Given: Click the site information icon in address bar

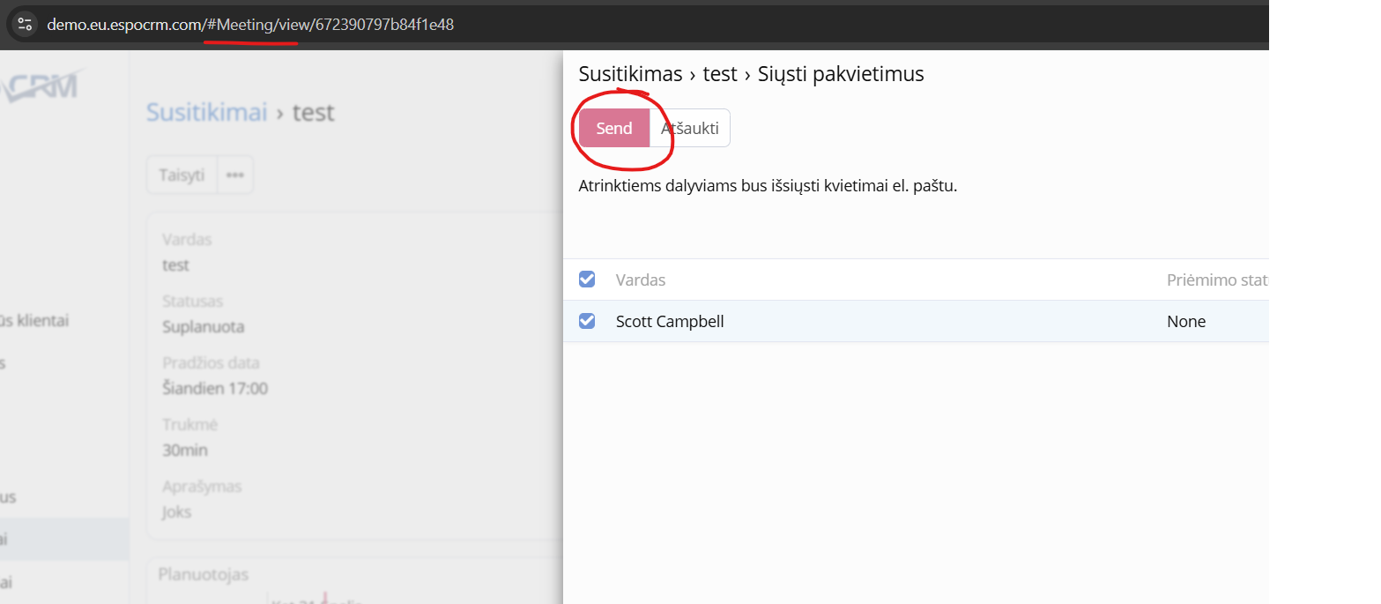Looking at the screenshot, I should 25,25.
